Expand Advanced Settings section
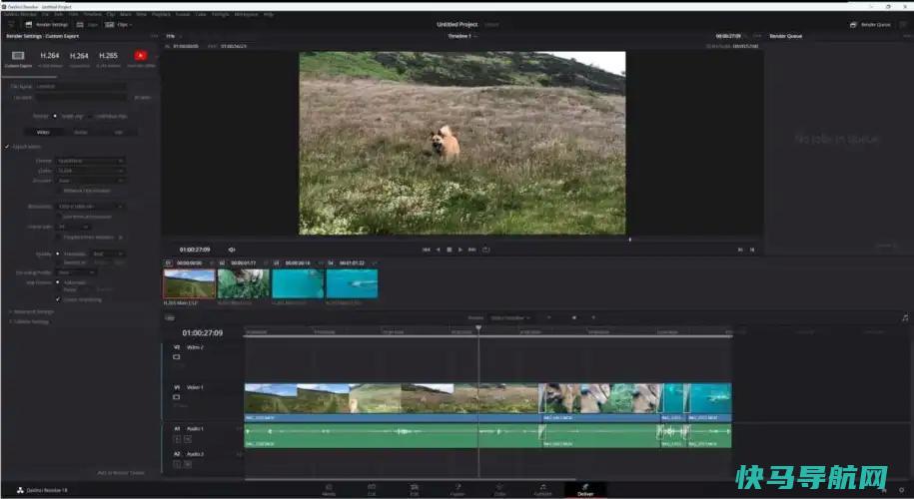The width and height of the screenshot is (914, 499). (32, 311)
